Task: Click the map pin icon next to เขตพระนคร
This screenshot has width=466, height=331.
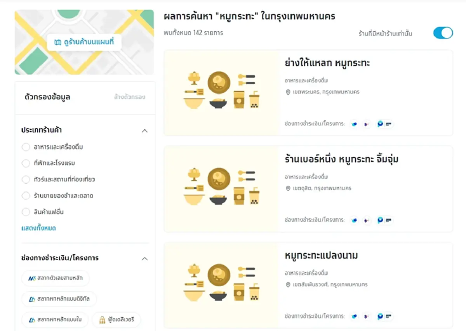Action: (287, 92)
